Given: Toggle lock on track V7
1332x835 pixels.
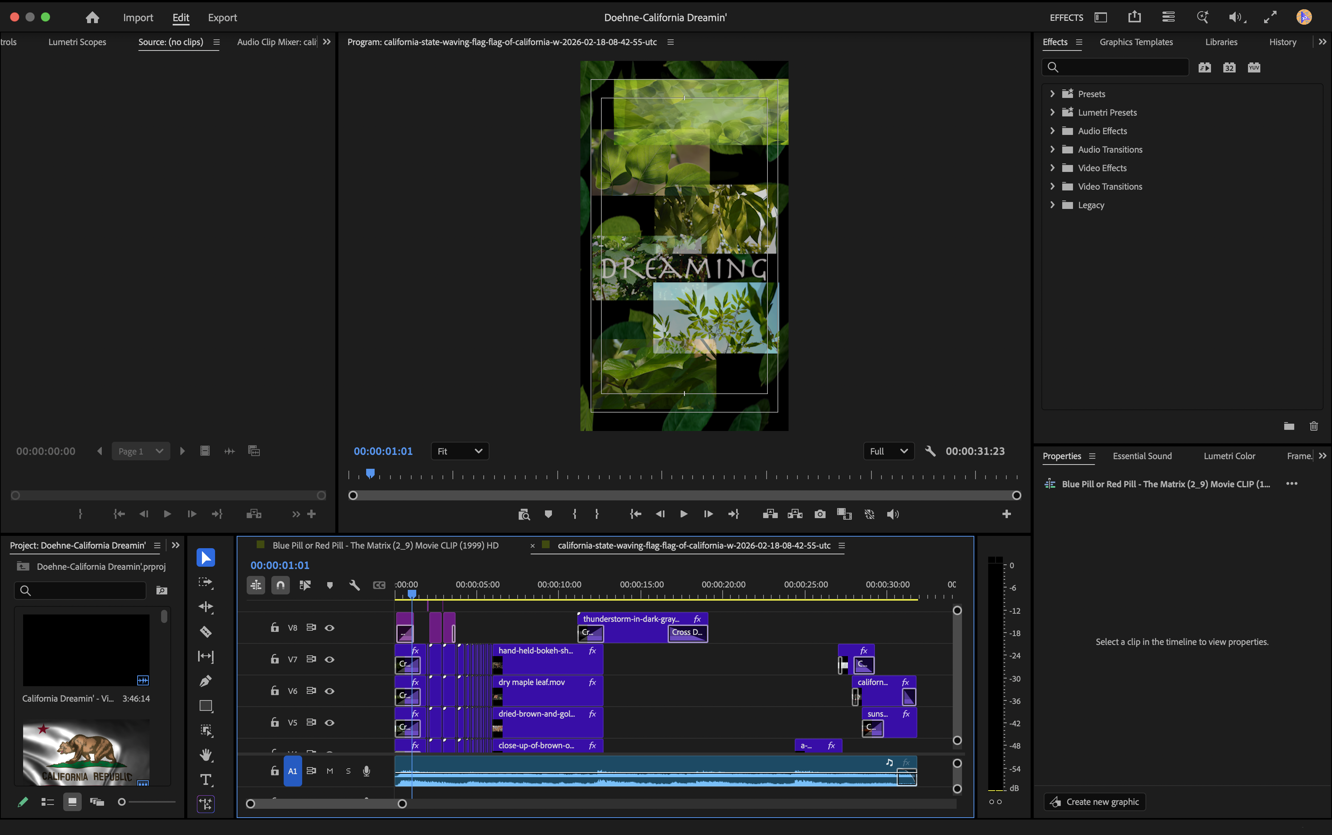Looking at the screenshot, I should pos(274,659).
